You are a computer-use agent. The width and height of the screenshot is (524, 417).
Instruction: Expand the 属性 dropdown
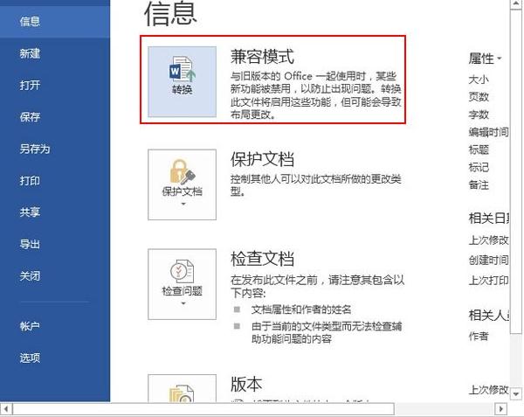pyautogui.click(x=485, y=59)
